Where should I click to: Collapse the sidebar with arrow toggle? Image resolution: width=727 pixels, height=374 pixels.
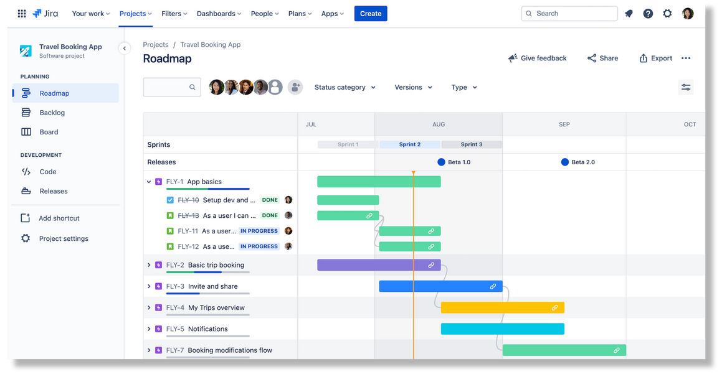pos(125,49)
